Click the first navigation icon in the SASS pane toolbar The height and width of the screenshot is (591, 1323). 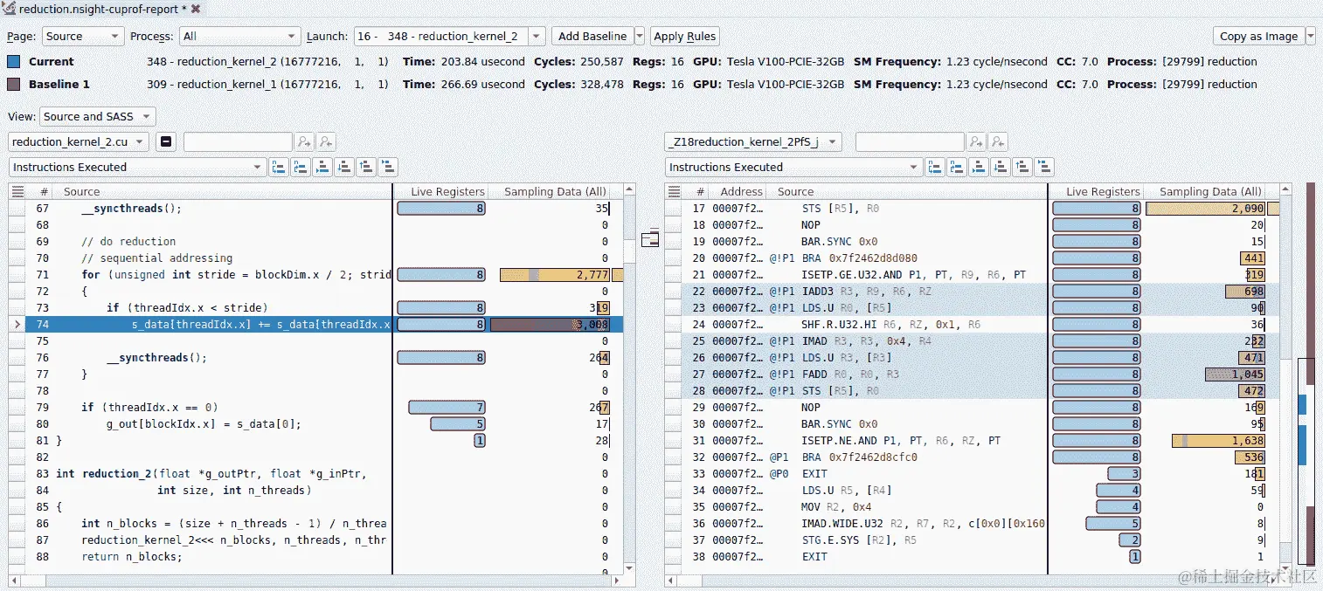click(x=935, y=167)
